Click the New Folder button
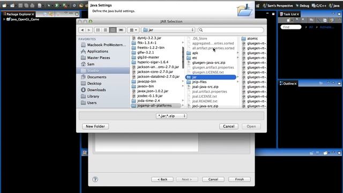This screenshot has height=193, width=343. click(95, 127)
